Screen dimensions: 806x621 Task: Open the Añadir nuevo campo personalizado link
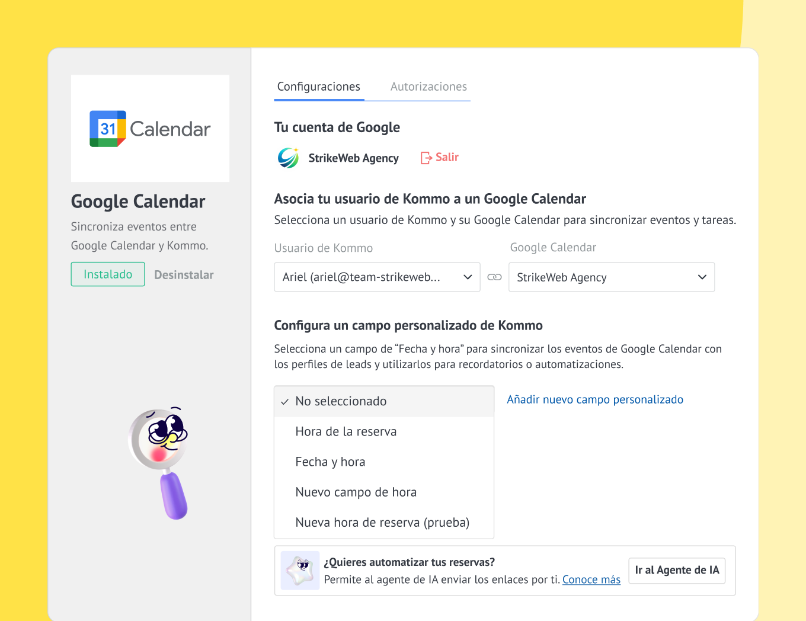coord(595,399)
